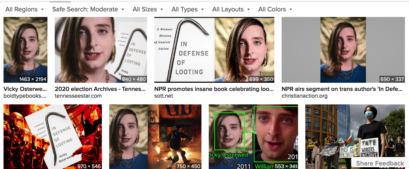409x169 pixels.
Task: Open the 1463 × 2194 boldtypebooks portrait thumbnail
Action: coord(25,50)
